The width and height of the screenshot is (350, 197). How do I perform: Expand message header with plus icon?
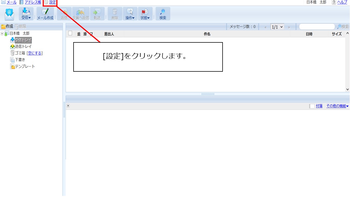[68, 106]
